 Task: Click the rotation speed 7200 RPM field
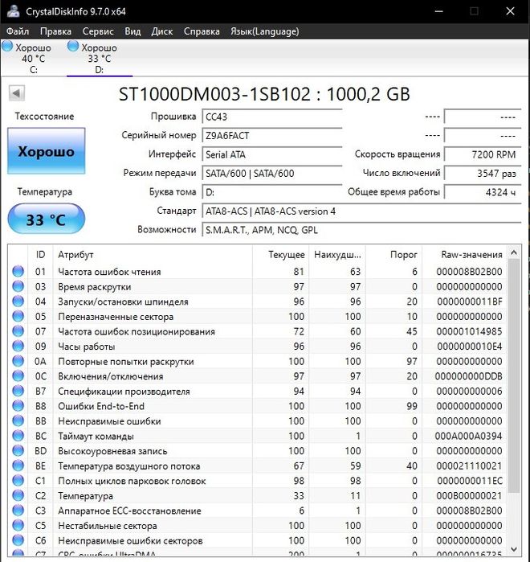483,154
